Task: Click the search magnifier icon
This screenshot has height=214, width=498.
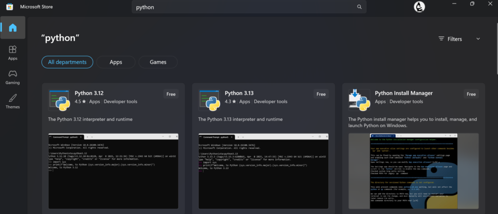Action: pos(359,7)
